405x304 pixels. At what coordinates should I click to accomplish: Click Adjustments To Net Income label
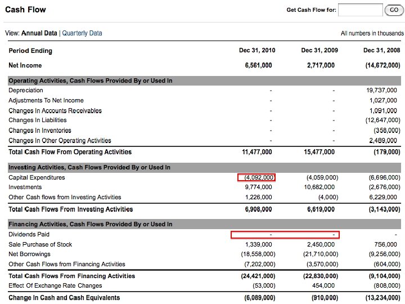46,100
